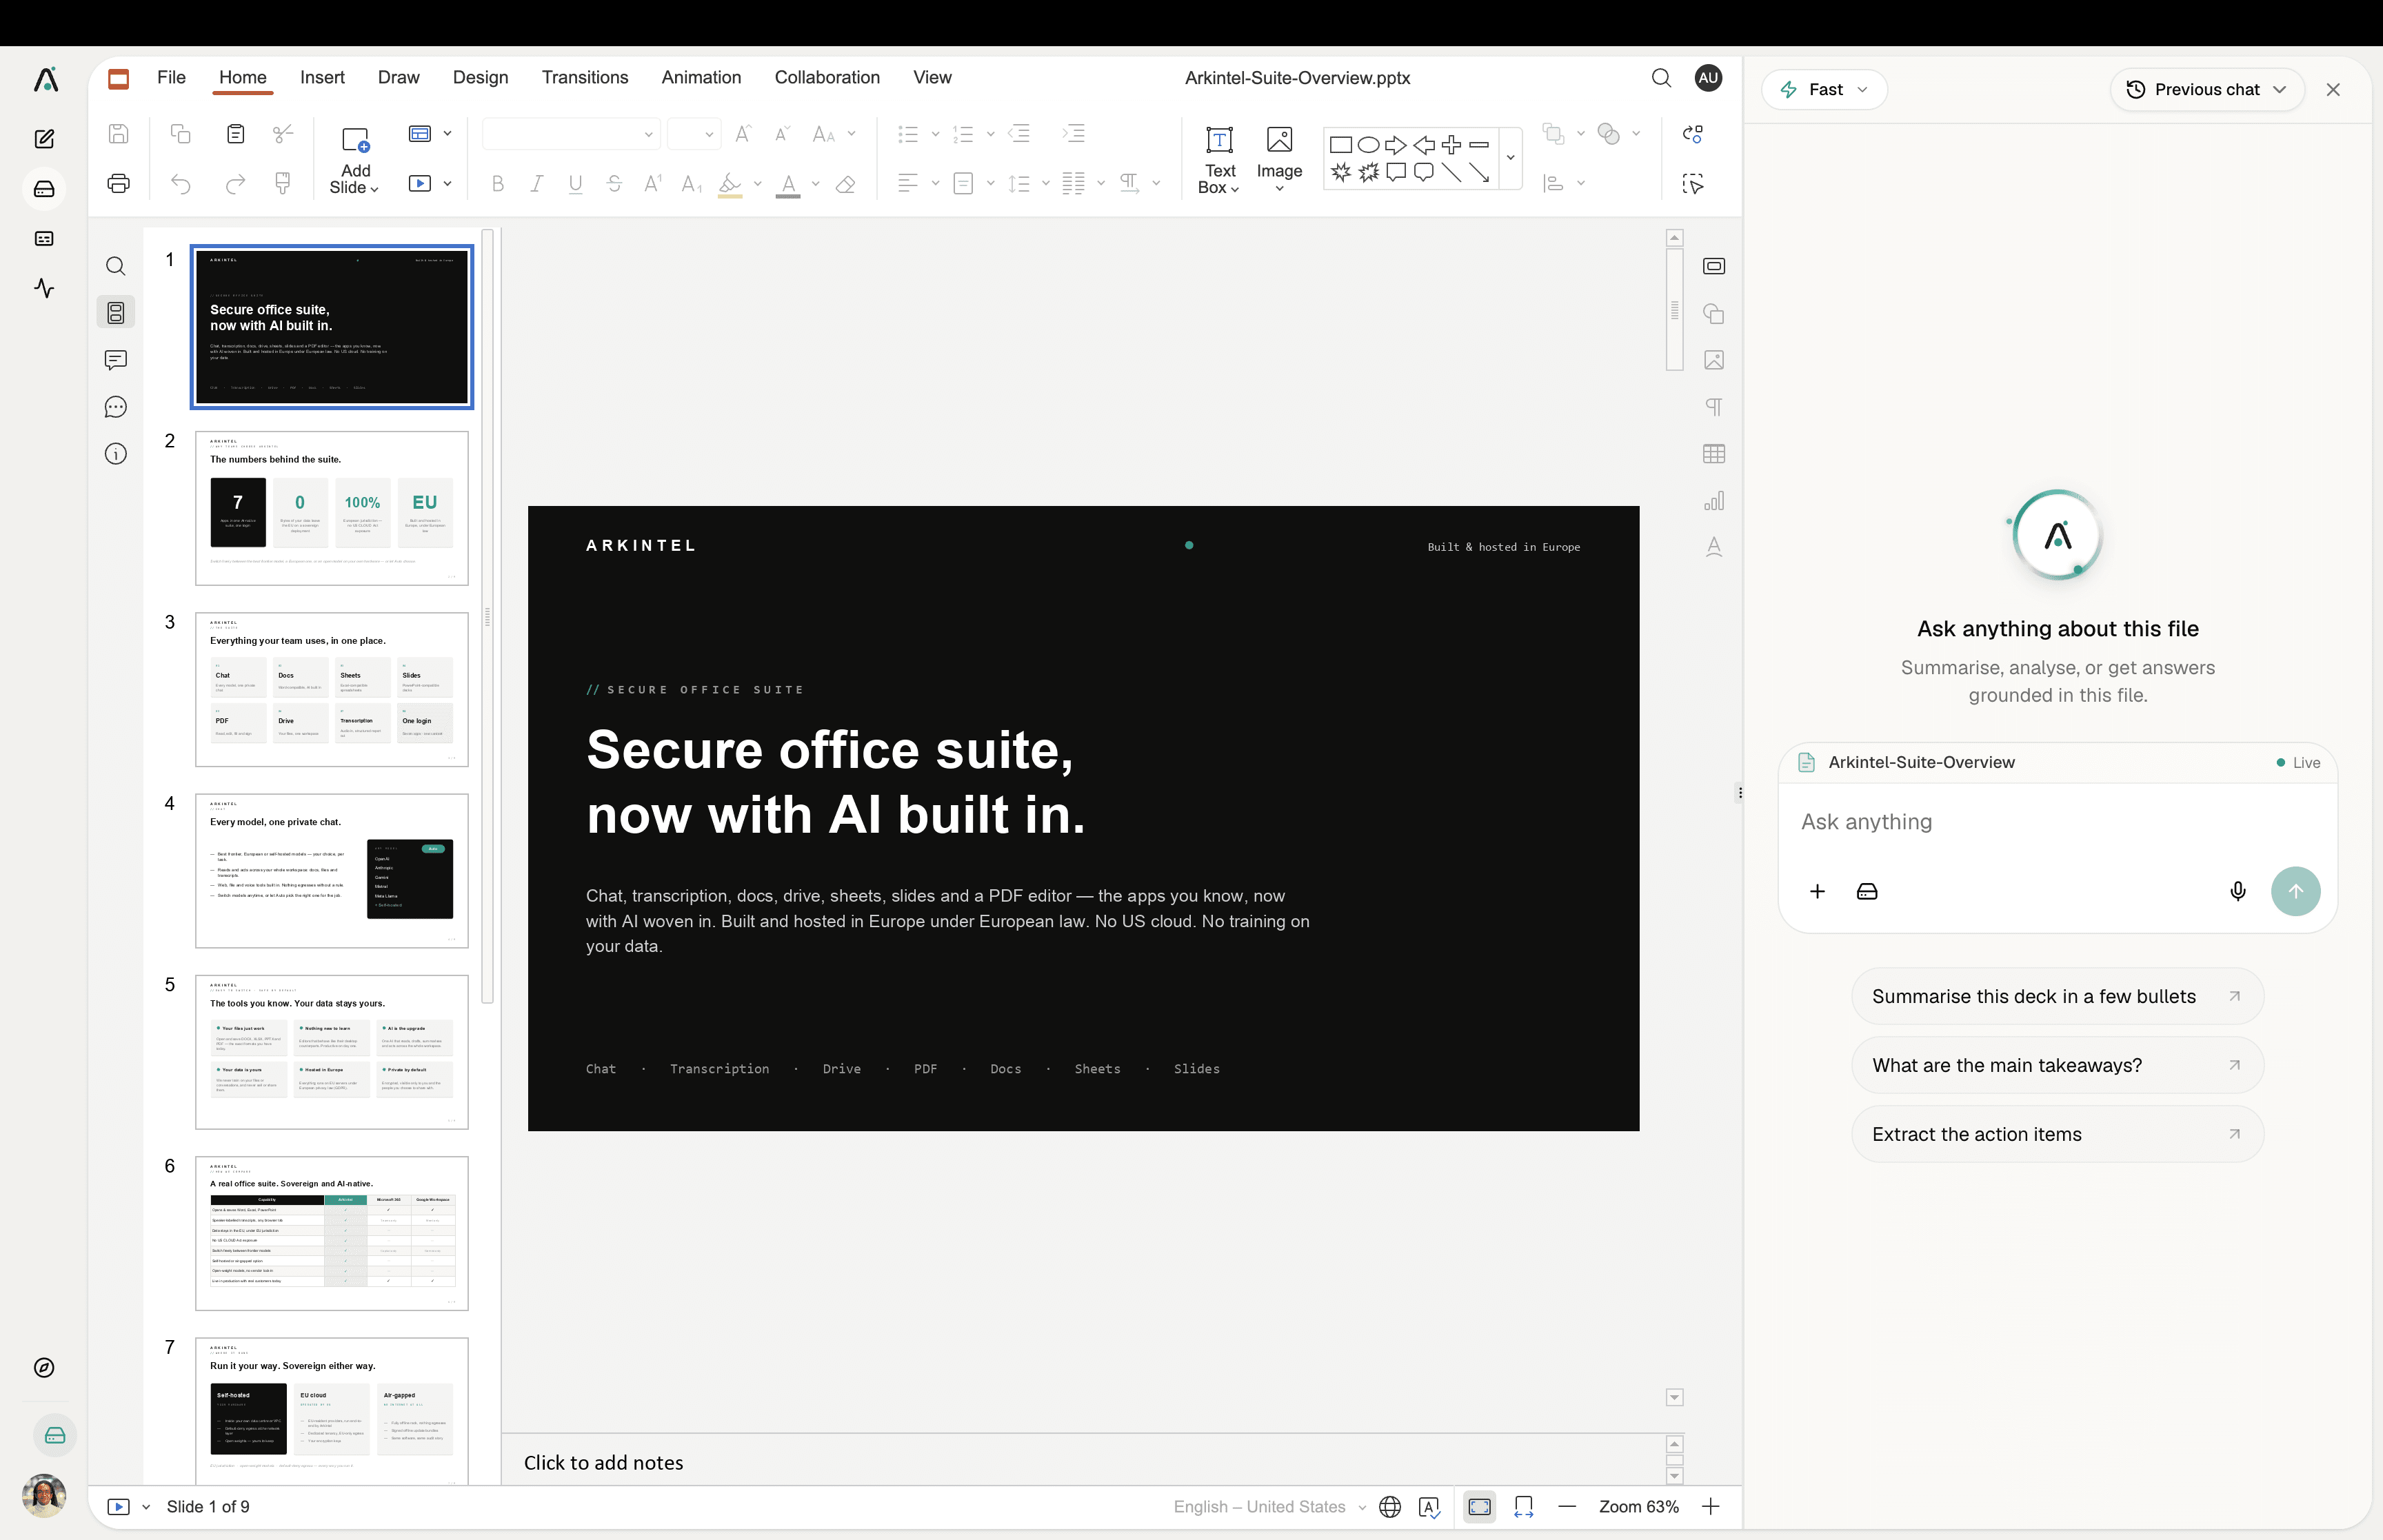Image resolution: width=2383 pixels, height=1540 pixels.
Task: Switch to the Design tab
Action: (x=480, y=78)
